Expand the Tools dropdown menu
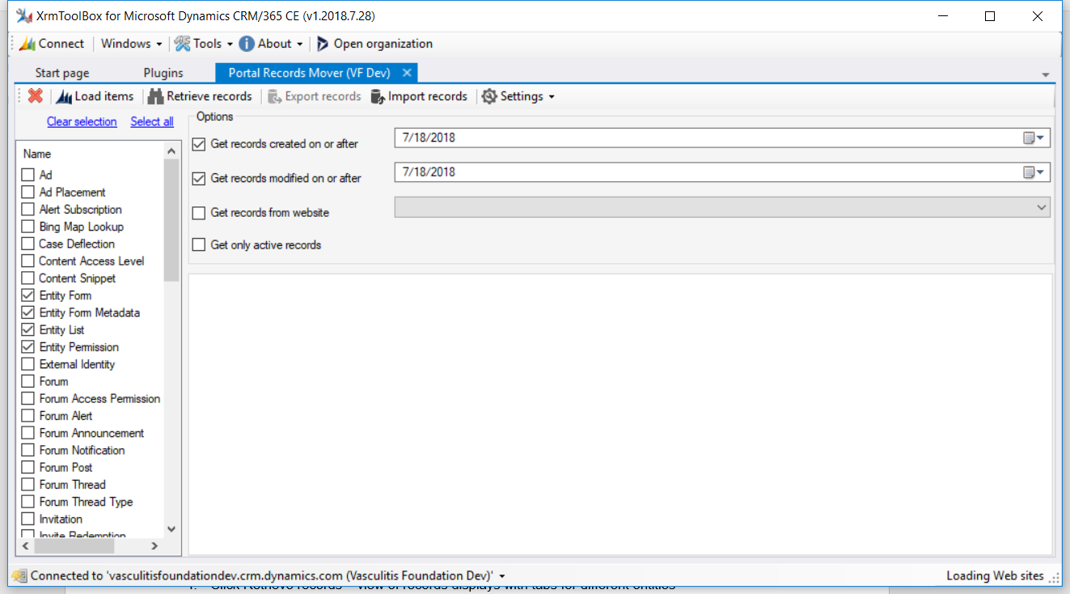The width and height of the screenshot is (1070, 594). [204, 44]
